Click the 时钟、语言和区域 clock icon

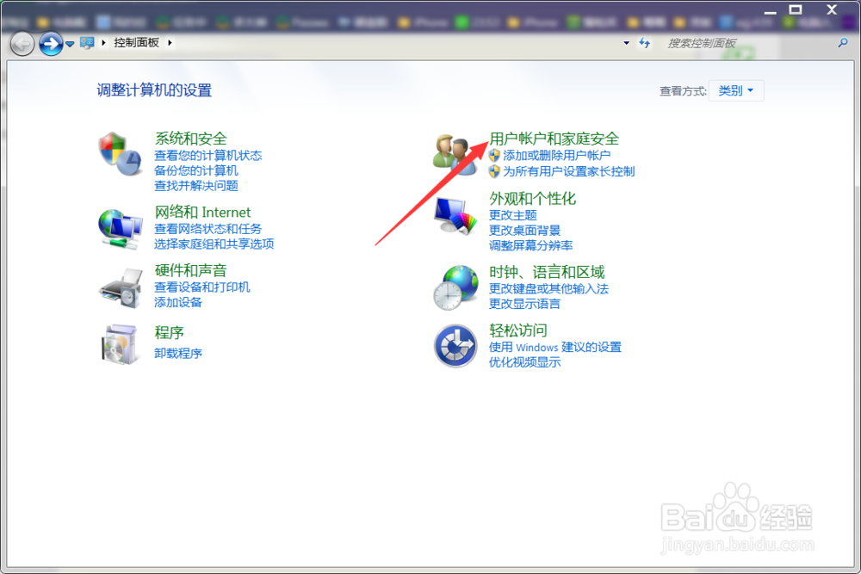point(455,287)
